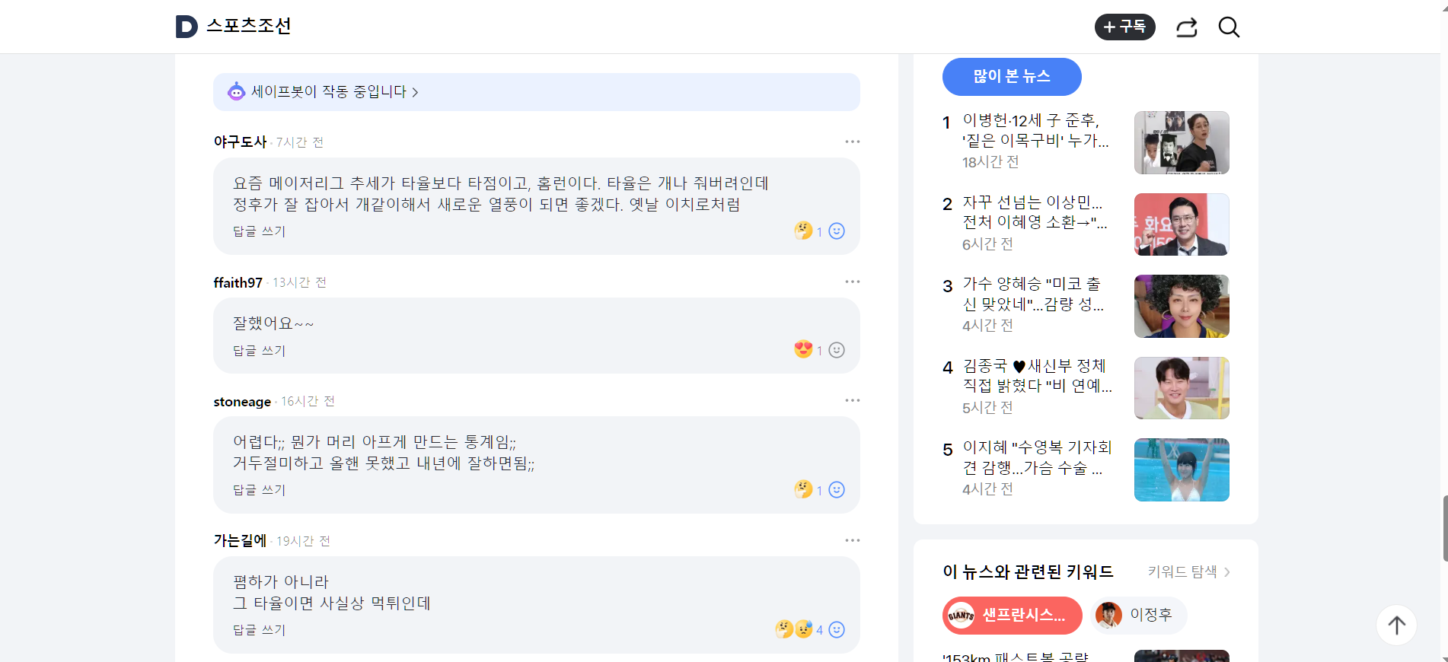Click username 가는길에
1448x662 pixels.
(x=240, y=540)
